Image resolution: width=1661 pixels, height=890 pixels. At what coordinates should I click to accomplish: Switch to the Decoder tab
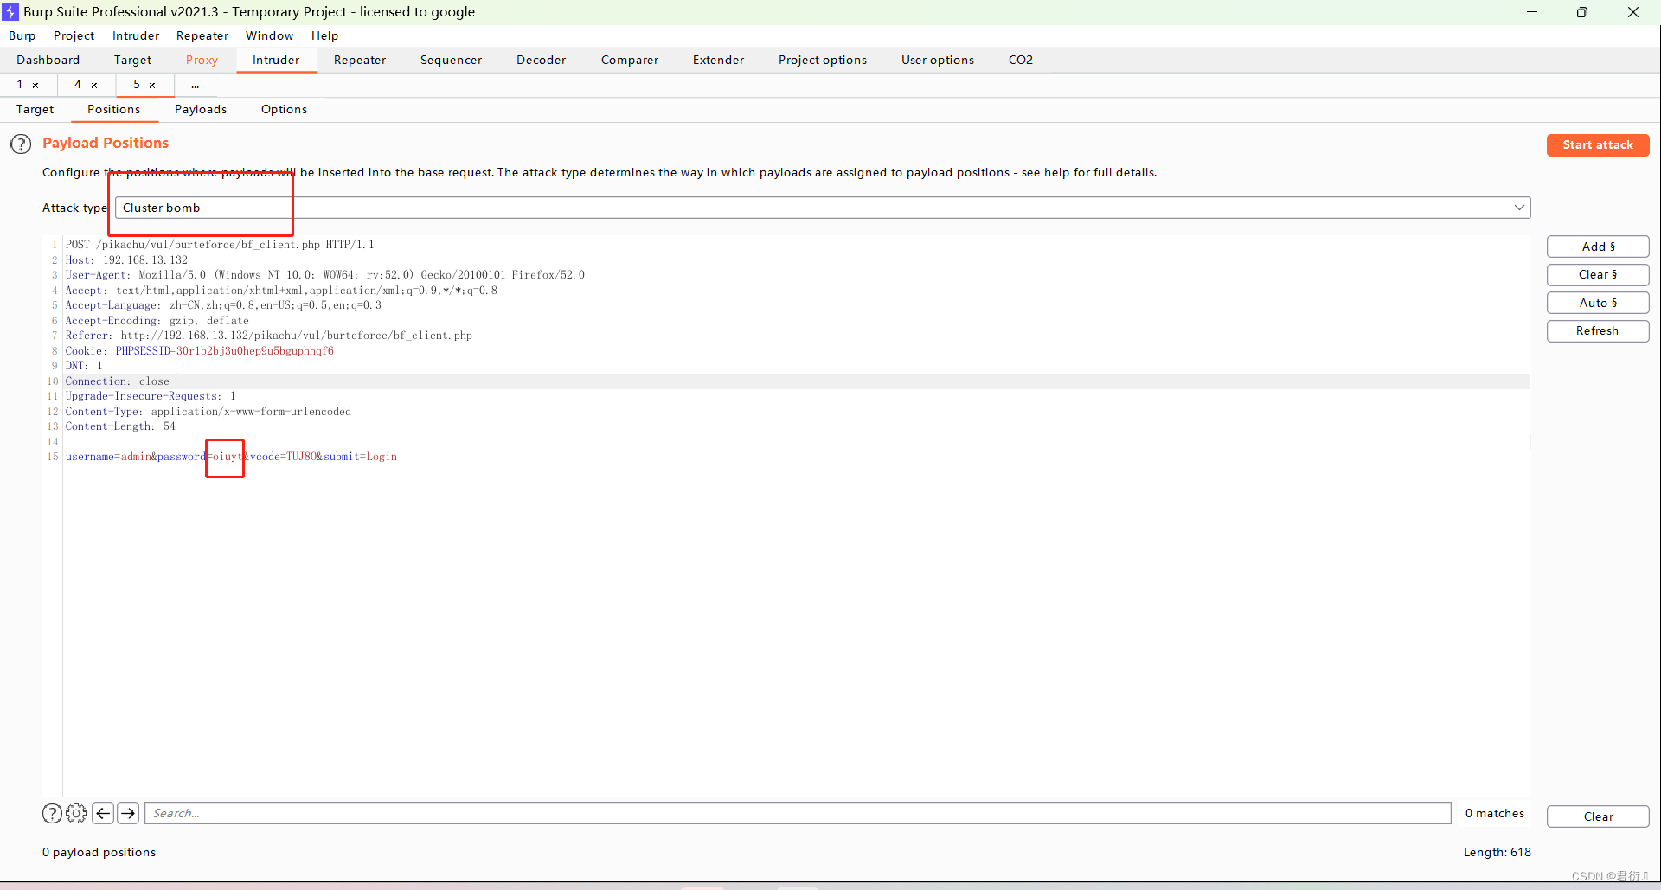pos(541,60)
